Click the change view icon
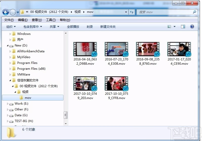The image size is (202, 141). pos(169,27)
